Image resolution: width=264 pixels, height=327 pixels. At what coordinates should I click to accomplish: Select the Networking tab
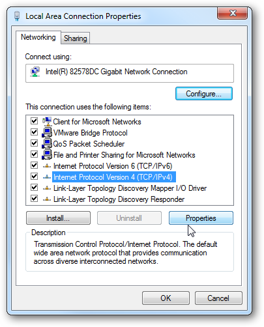click(x=38, y=37)
